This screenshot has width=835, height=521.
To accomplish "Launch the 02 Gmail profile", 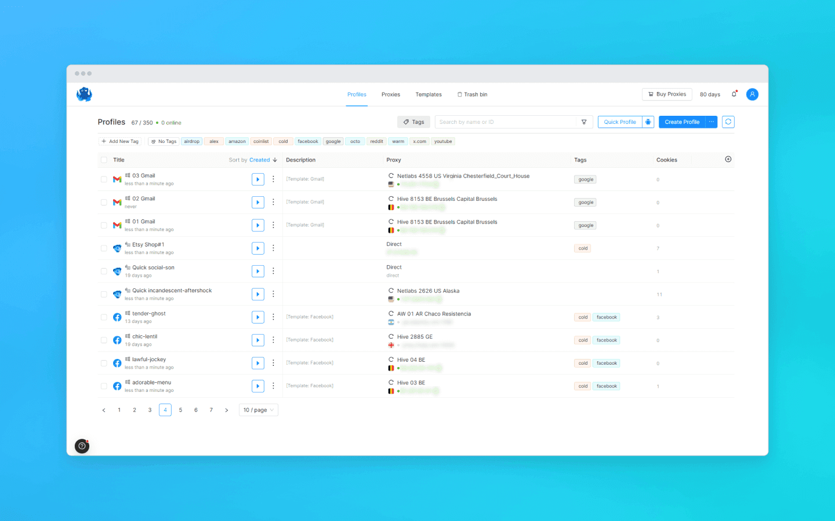I will click(x=258, y=202).
